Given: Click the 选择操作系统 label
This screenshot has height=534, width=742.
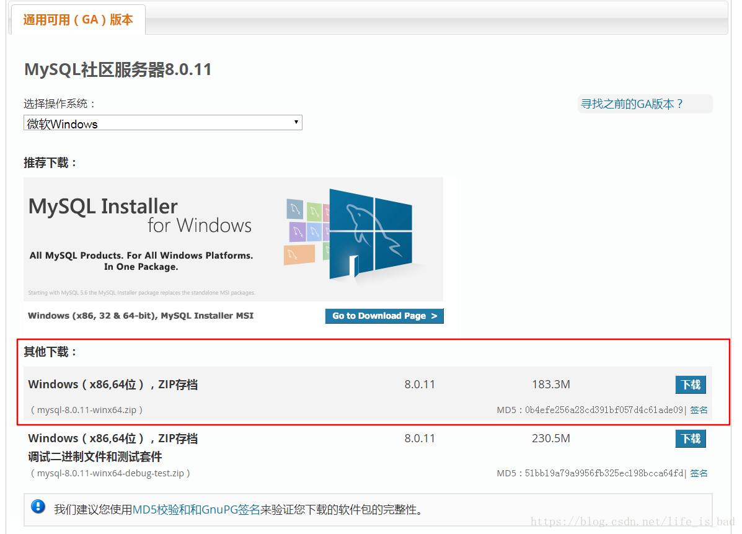Looking at the screenshot, I should [x=60, y=104].
